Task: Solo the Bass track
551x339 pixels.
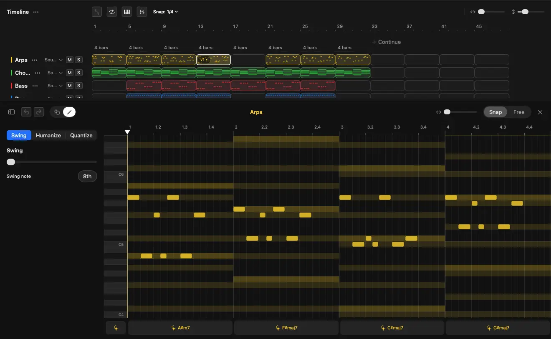Action: coord(78,86)
